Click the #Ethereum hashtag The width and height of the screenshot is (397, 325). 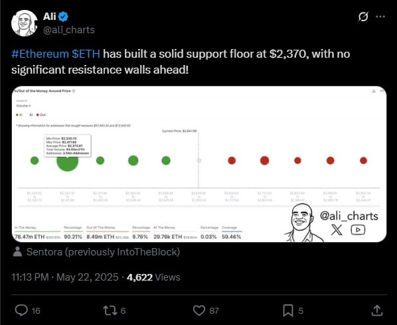point(40,54)
